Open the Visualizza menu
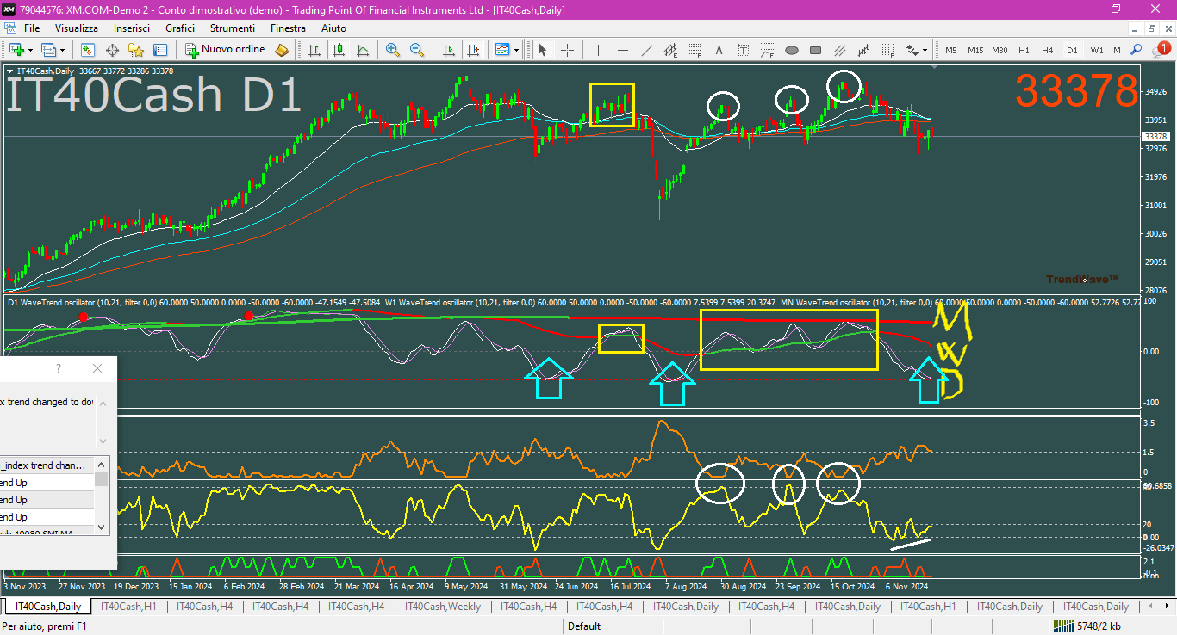This screenshot has width=1177, height=635. [x=77, y=28]
